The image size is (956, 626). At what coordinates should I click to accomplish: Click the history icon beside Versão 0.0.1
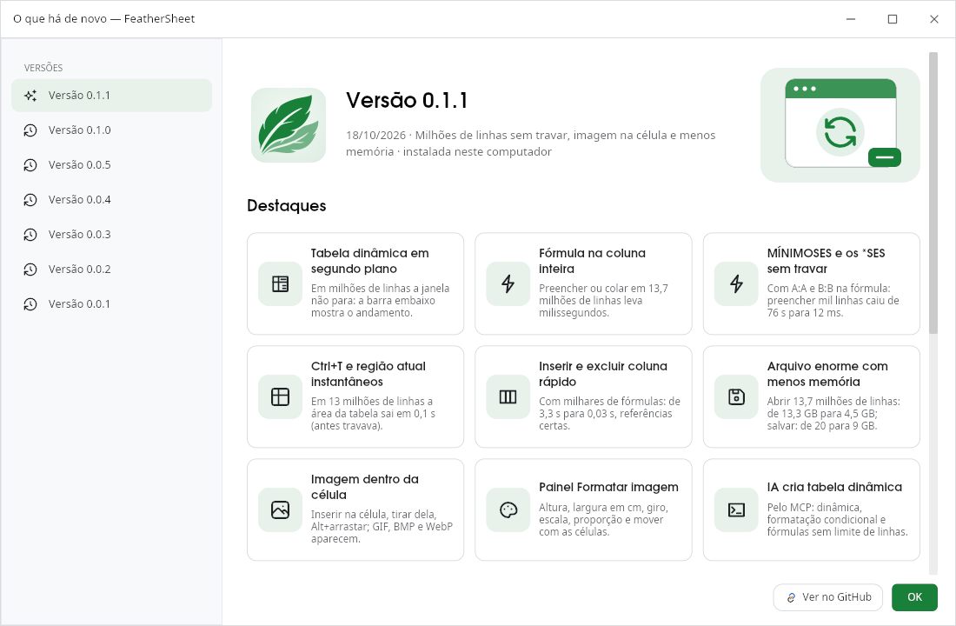[x=30, y=303]
